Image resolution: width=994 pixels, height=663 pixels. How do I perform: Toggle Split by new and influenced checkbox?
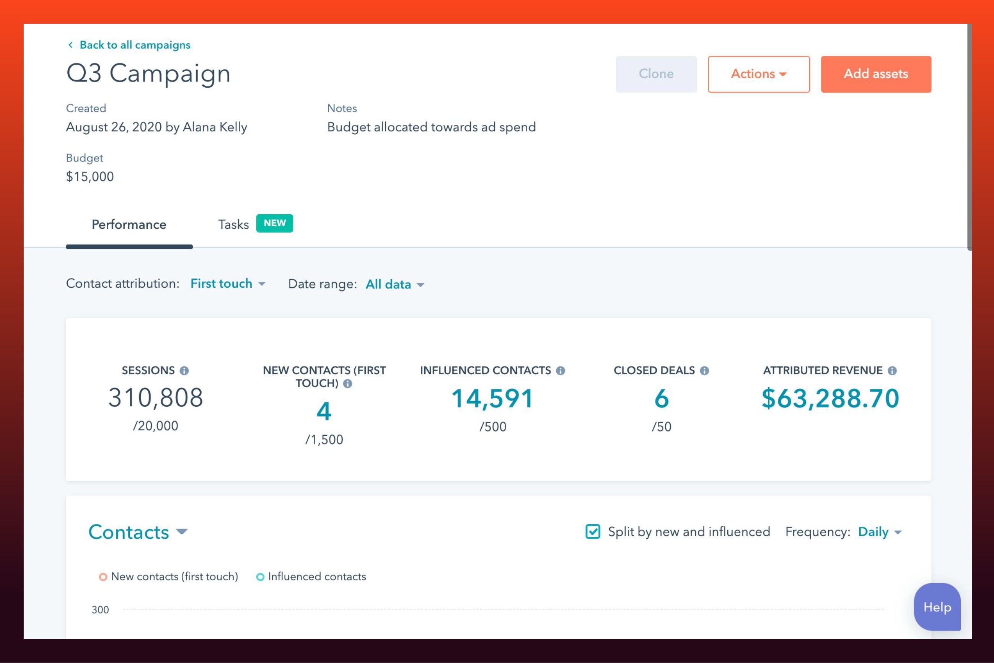coord(593,531)
